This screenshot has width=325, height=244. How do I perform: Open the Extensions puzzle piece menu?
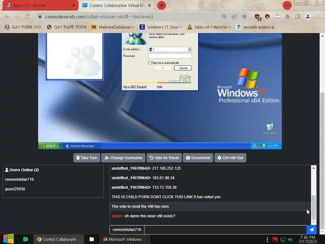click(287, 17)
